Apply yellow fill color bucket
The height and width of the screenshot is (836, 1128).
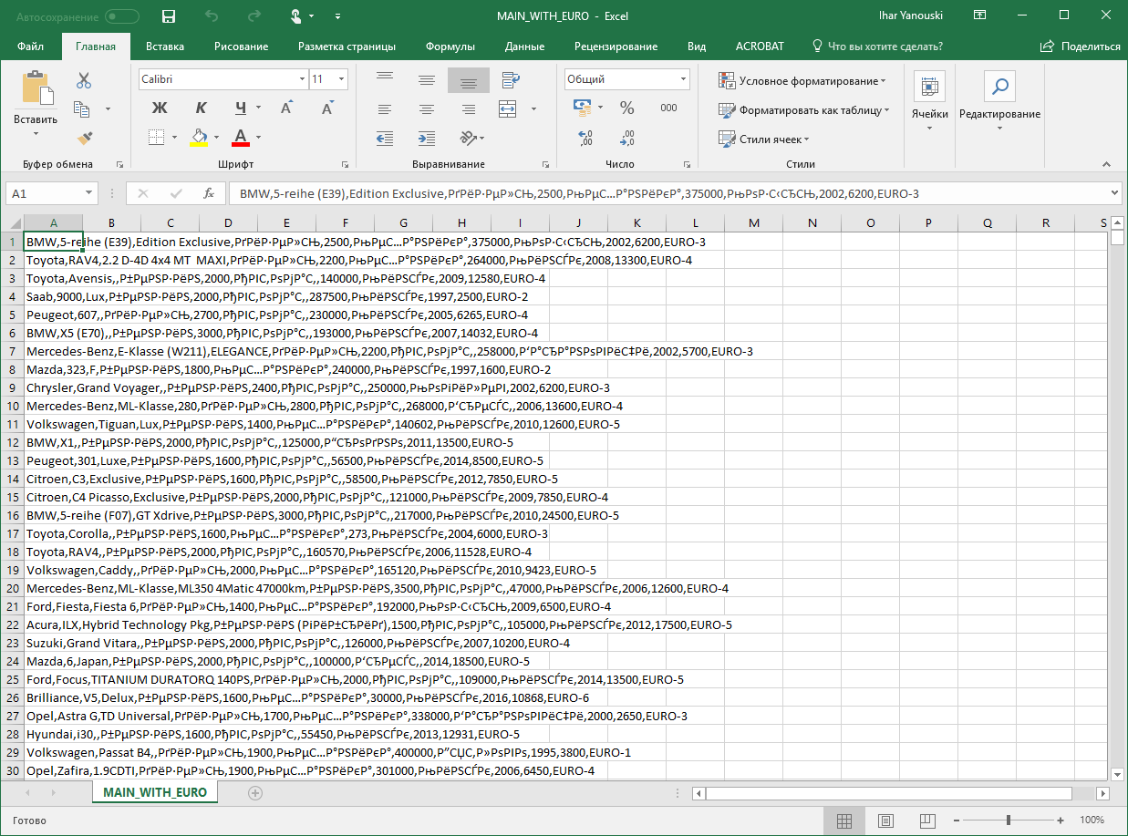[198, 138]
